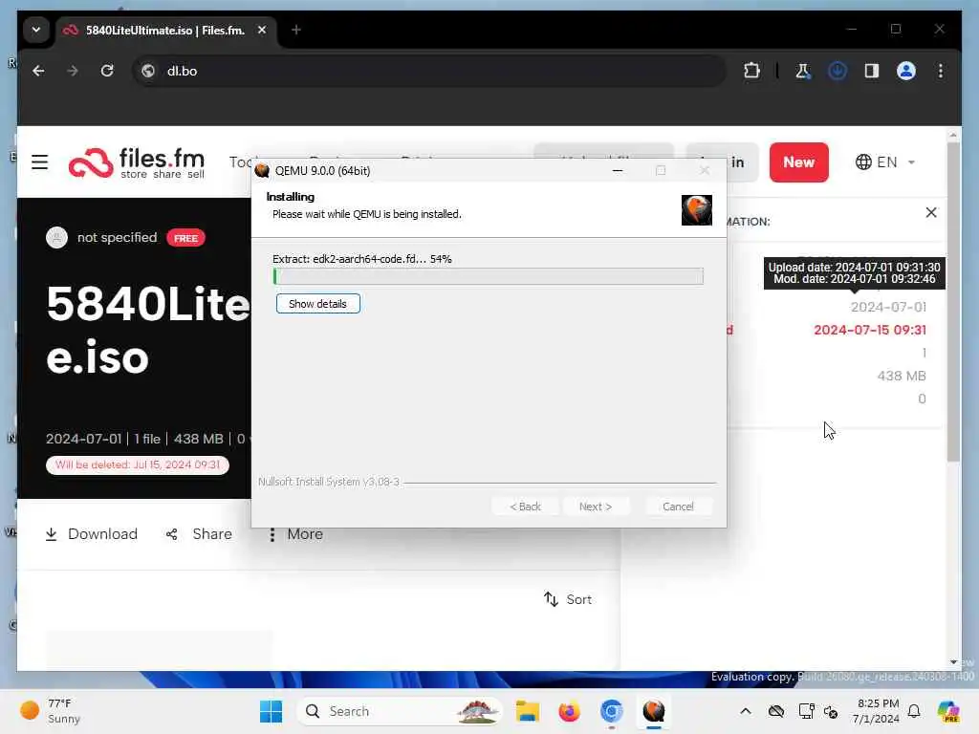Open the QEMU installer taskbar icon
Screen dimensions: 979x734
(654, 711)
